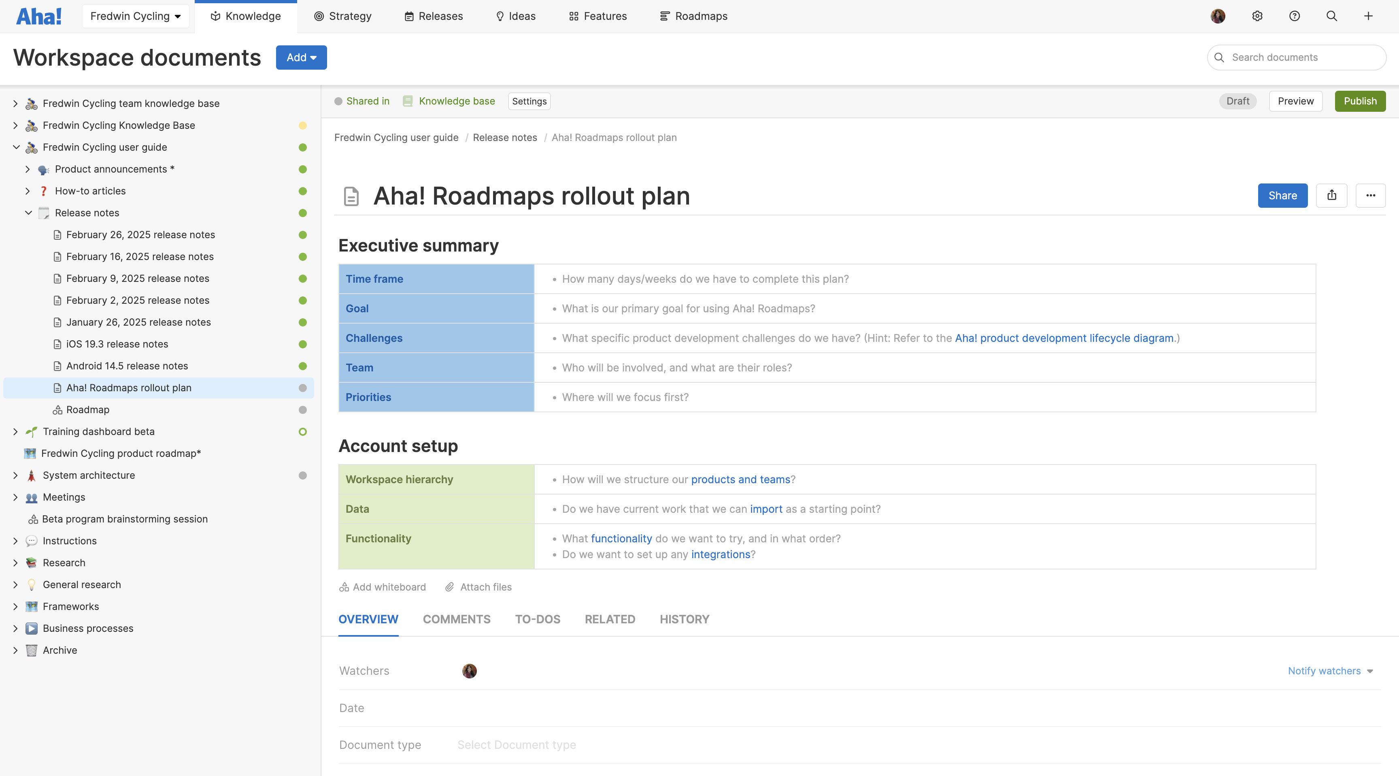Image resolution: width=1399 pixels, height=776 pixels.
Task: Switch to the COMMENTS tab
Action: coord(456,619)
